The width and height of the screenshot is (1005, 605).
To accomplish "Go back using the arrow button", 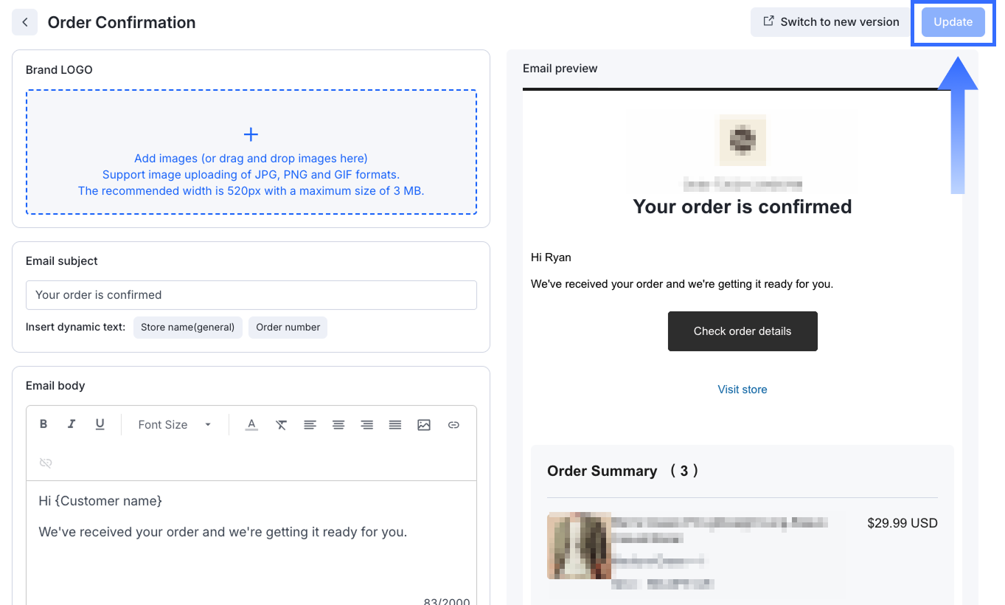I will click(x=25, y=22).
